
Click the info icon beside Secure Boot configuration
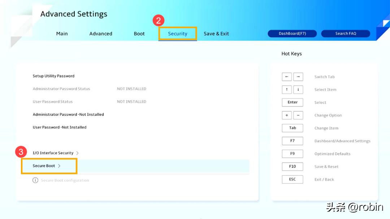click(x=35, y=180)
